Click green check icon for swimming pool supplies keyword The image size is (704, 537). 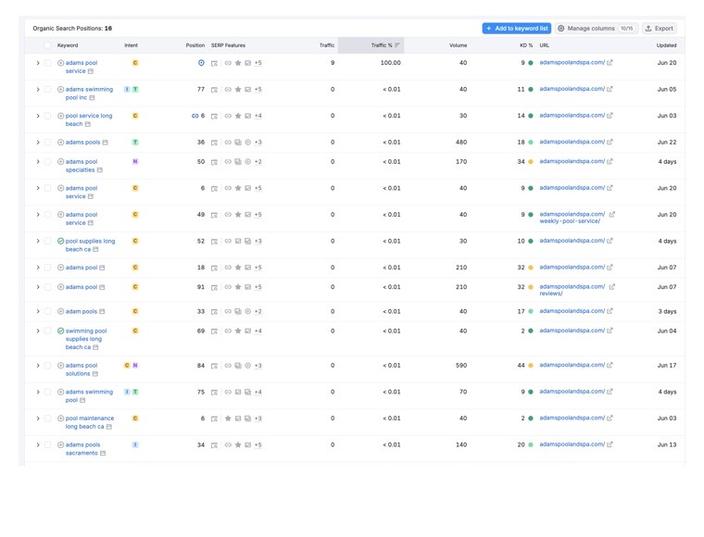pos(60,331)
